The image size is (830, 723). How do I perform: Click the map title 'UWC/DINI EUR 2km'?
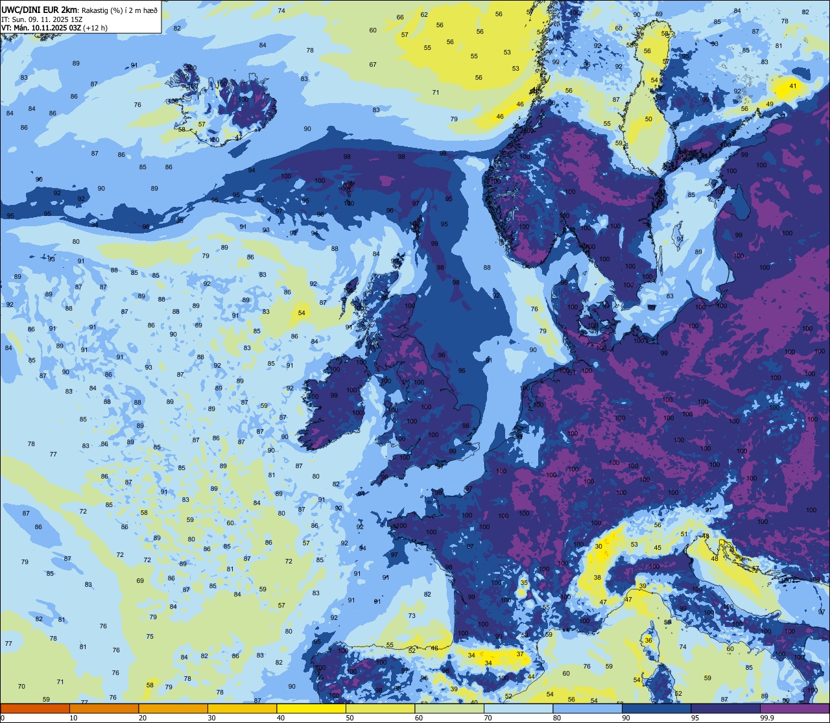click(x=40, y=9)
